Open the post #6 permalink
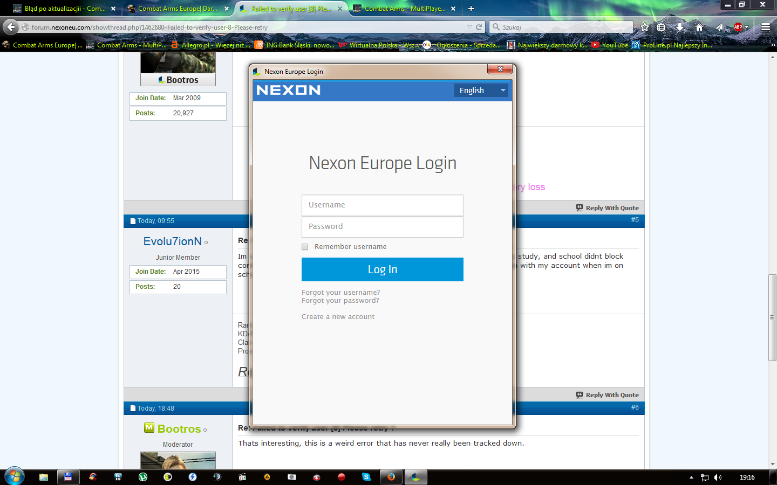Image resolution: width=777 pixels, height=485 pixels. pyautogui.click(x=635, y=407)
